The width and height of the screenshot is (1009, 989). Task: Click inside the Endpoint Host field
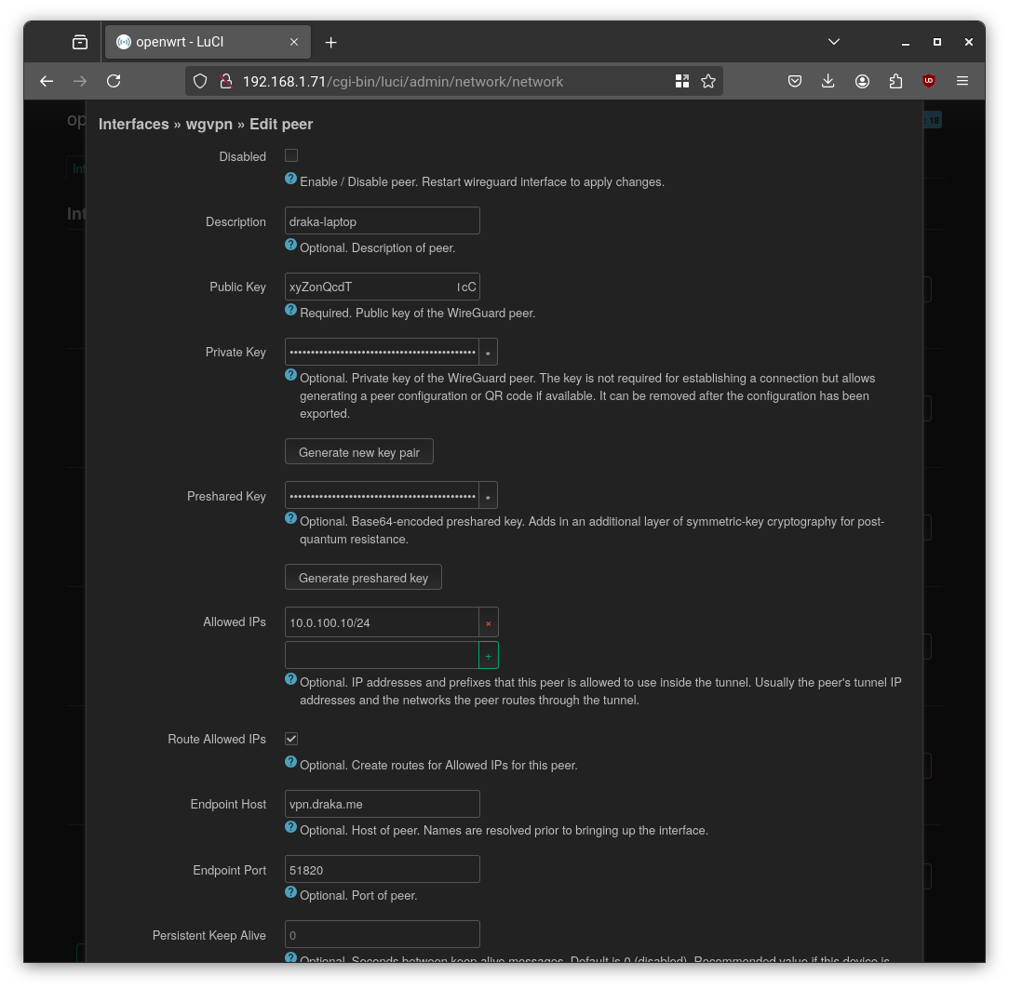tap(382, 803)
